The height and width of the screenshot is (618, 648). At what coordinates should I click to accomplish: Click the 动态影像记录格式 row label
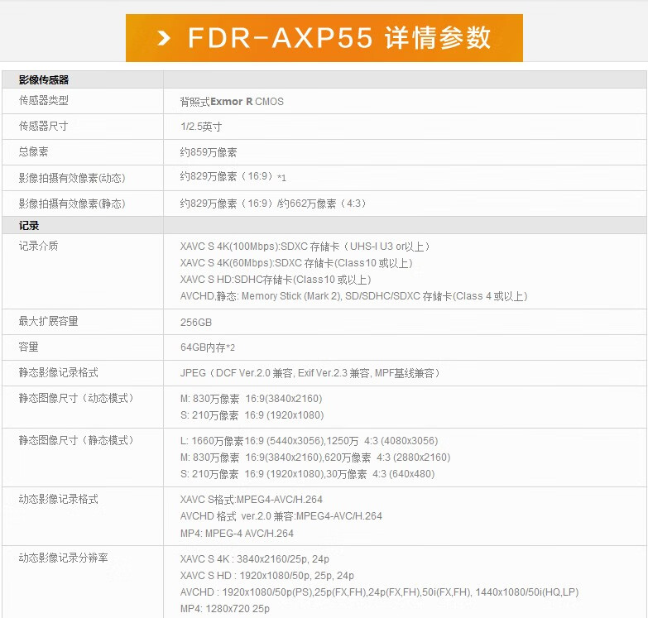click(58, 499)
